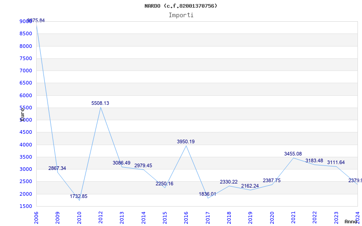Click the 3183.48 value label
Viewport: 362px width, 226px height.
click(314, 161)
